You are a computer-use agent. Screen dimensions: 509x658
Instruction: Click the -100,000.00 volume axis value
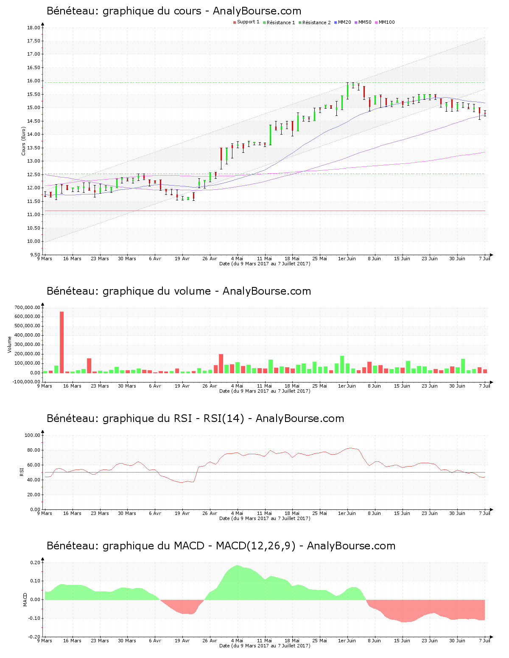point(26,382)
